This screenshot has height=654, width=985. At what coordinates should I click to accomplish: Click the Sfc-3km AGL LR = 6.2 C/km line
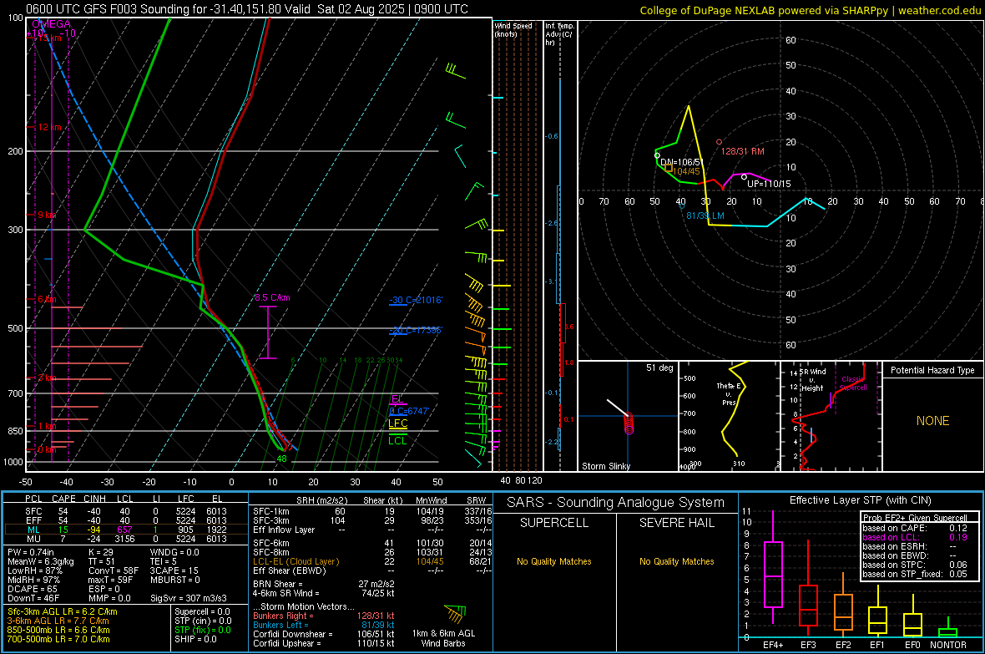[63, 611]
